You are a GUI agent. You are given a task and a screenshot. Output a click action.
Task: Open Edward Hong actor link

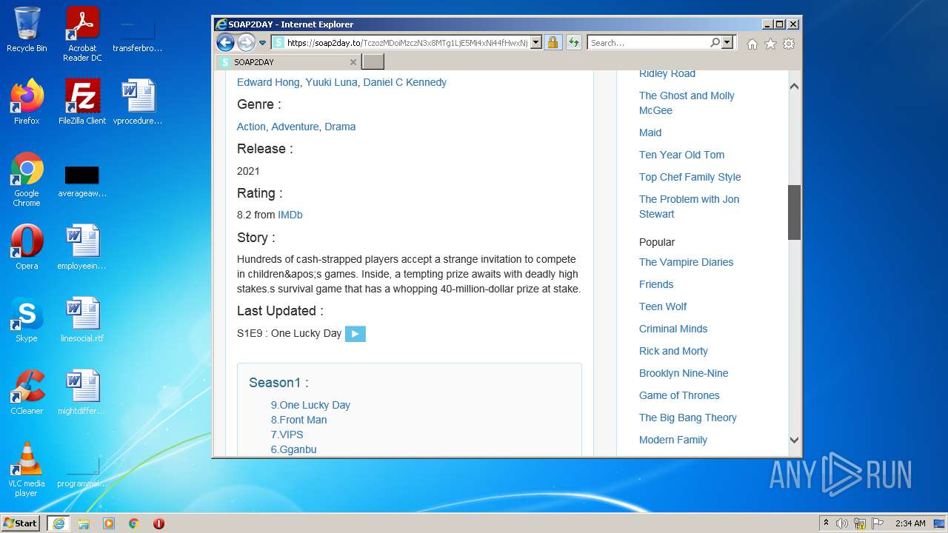268,82
